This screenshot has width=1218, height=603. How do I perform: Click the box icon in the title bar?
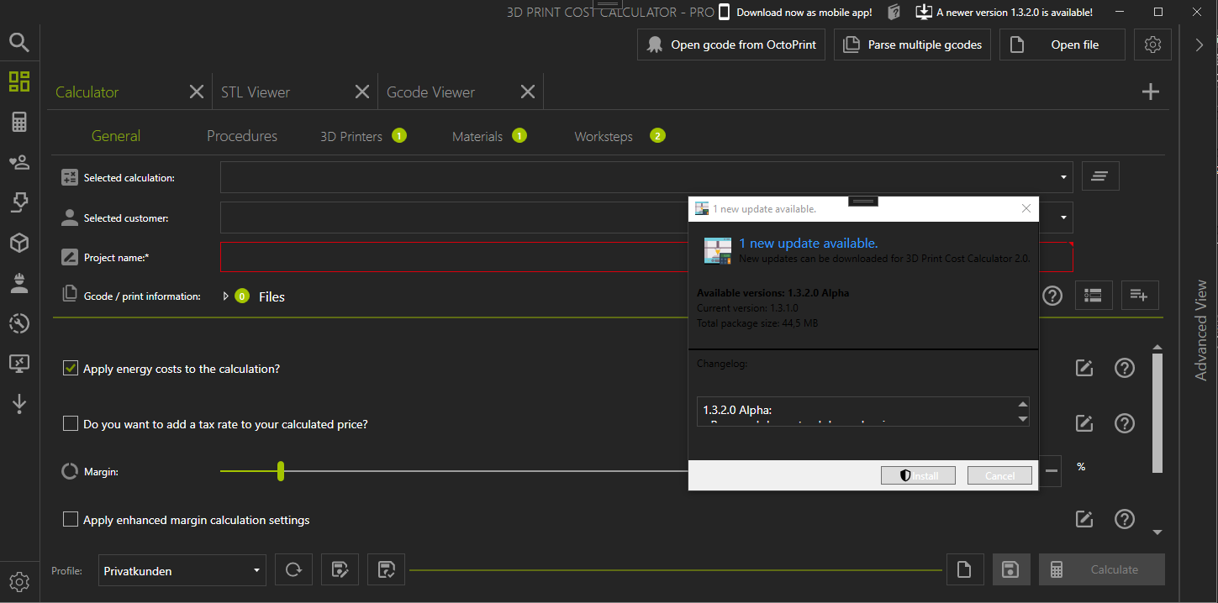coord(894,12)
